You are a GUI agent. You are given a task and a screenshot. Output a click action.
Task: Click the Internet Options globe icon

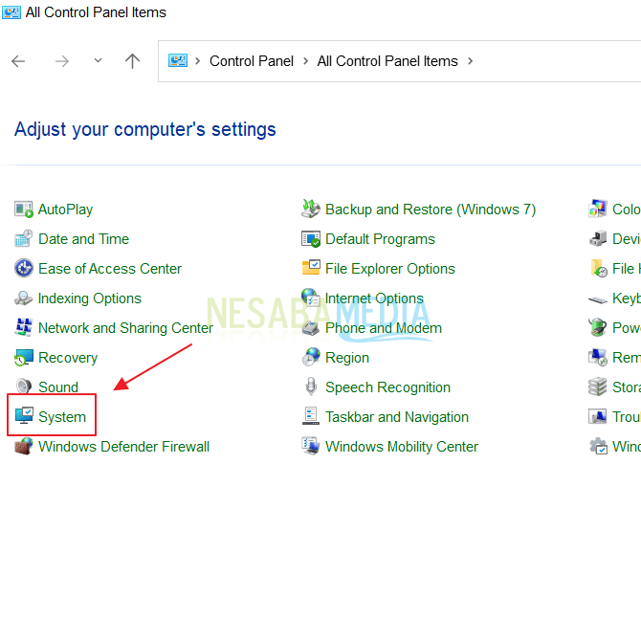click(311, 298)
